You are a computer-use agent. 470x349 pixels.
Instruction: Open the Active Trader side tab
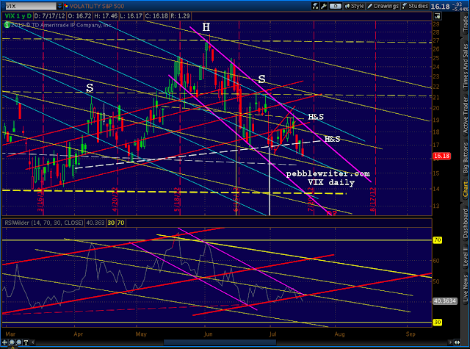click(465, 115)
